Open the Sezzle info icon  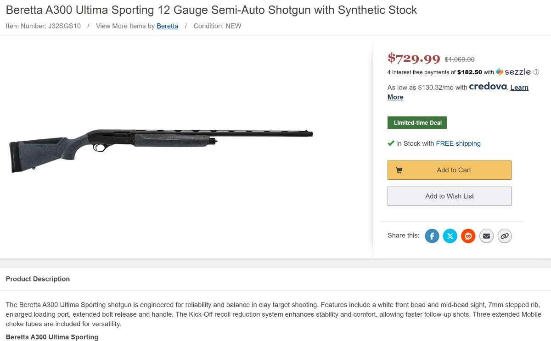(x=536, y=72)
